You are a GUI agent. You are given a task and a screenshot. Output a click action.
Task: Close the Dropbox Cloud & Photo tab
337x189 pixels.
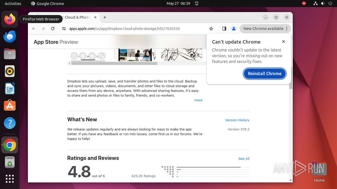[95, 17]
